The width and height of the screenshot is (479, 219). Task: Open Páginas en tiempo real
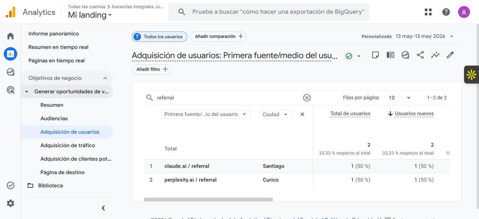coord(57,61)
